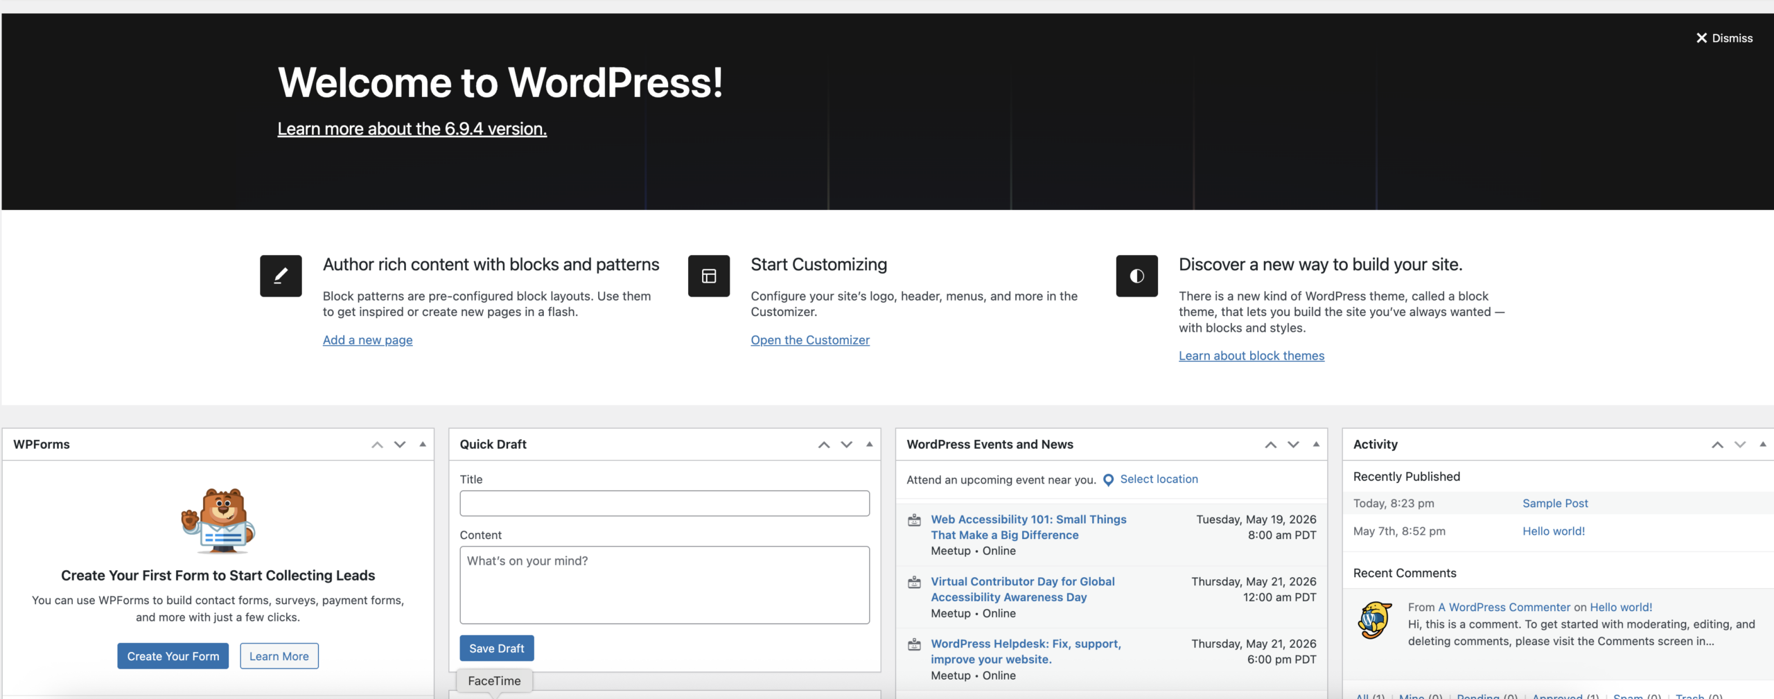
Task: Click the WPForms bear mascot image
Action: (218, 520)
